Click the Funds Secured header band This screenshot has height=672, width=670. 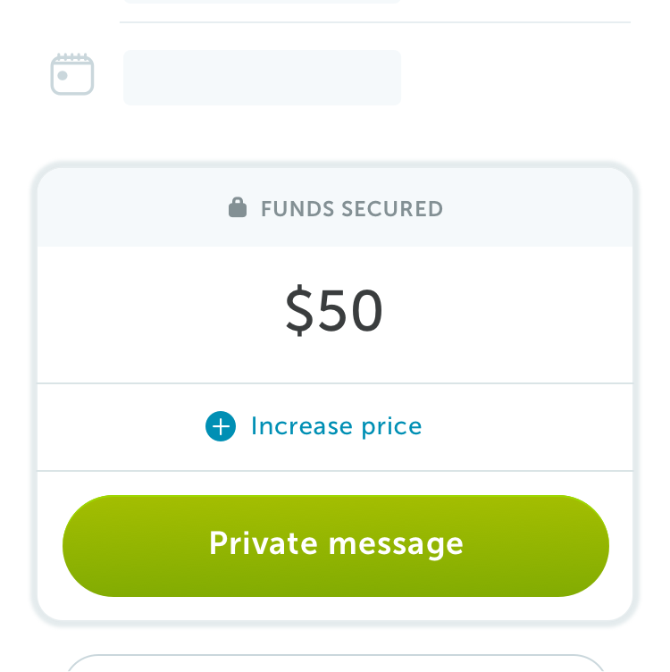[335, 207]
